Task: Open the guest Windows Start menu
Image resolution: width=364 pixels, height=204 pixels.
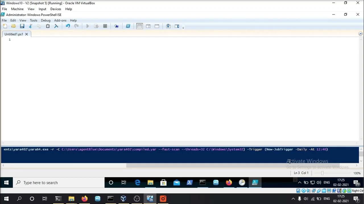Action: click(x=6, y=183)
